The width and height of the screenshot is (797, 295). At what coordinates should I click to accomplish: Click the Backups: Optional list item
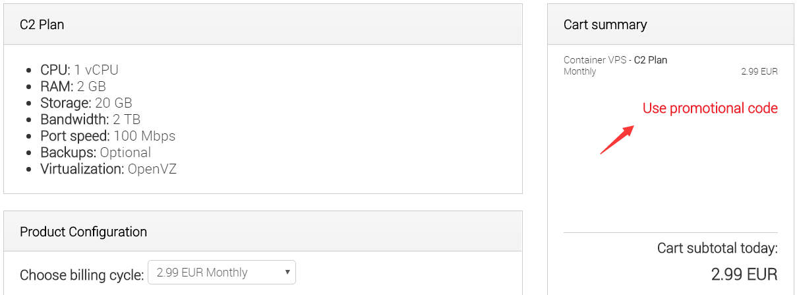pyautogui.click(x=96, y=152)
